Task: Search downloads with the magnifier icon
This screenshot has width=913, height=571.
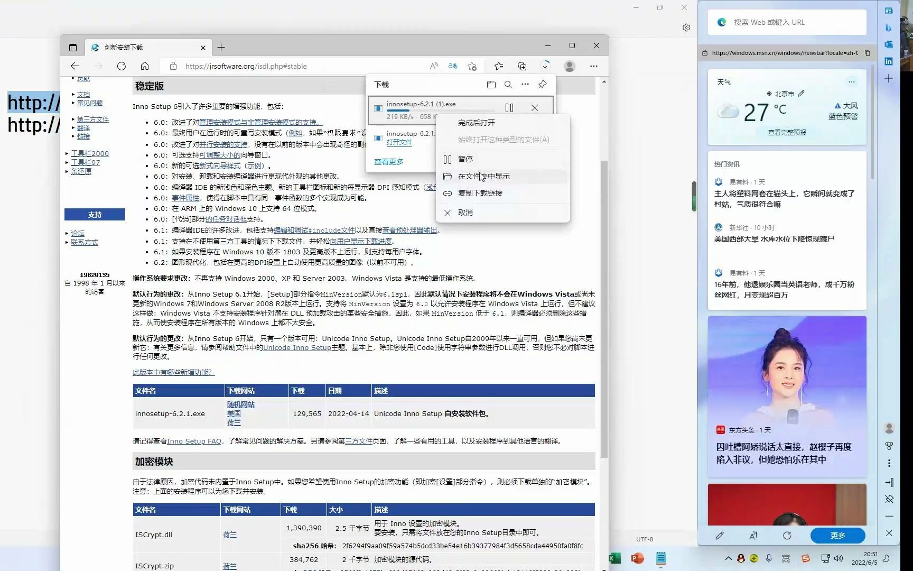Action: click(x=508, y=85)
